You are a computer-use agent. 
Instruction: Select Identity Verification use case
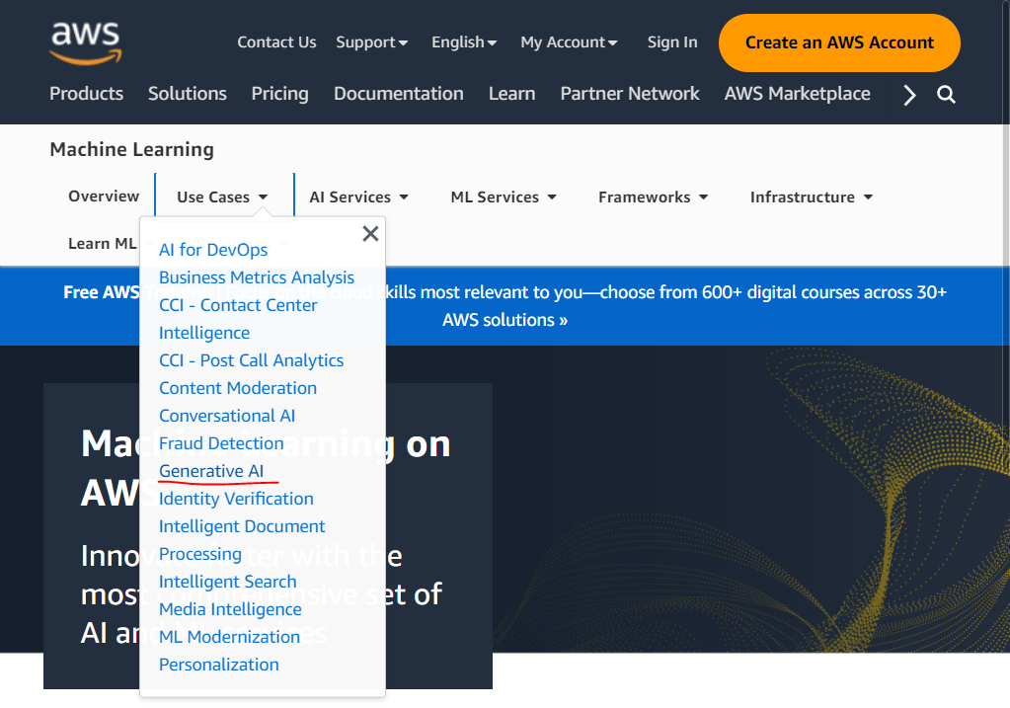[x=236, y=500]
